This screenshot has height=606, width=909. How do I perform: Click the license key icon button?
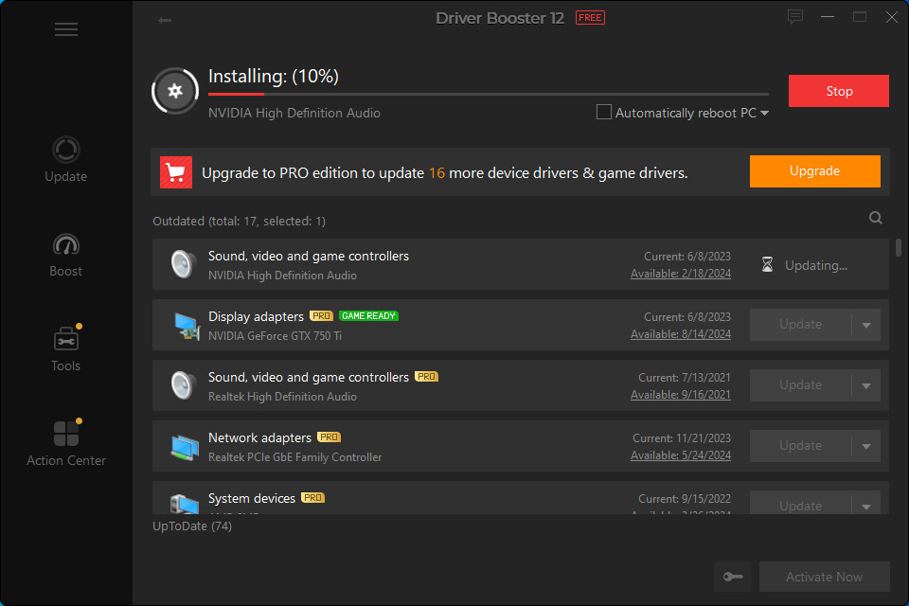click(x=733, y=577)
